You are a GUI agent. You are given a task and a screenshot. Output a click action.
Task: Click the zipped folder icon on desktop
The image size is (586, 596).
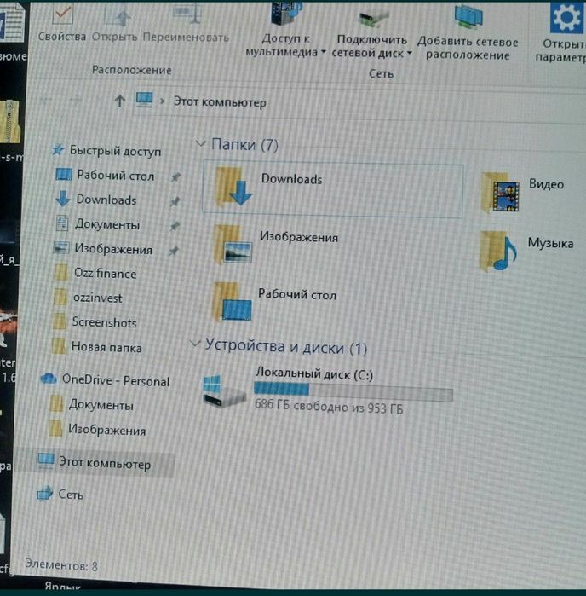[9, 122]
